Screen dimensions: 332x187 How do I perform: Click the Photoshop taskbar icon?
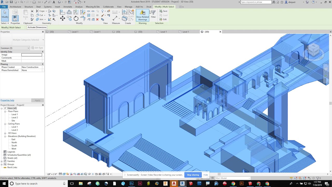[132, 184]
